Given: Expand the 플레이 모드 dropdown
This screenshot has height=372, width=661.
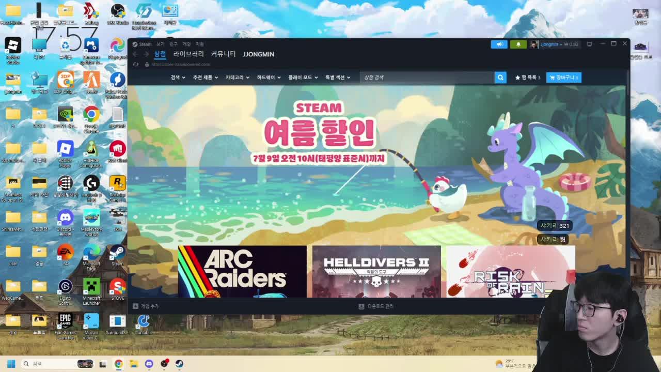Looking at the screenshot, I should point(303,78).
